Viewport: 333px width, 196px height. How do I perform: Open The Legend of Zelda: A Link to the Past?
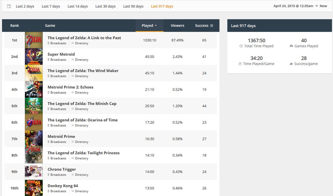tap(84, 38)
